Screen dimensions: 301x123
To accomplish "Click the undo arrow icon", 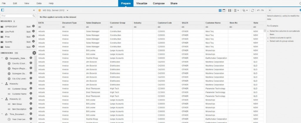I will point(258,10).
